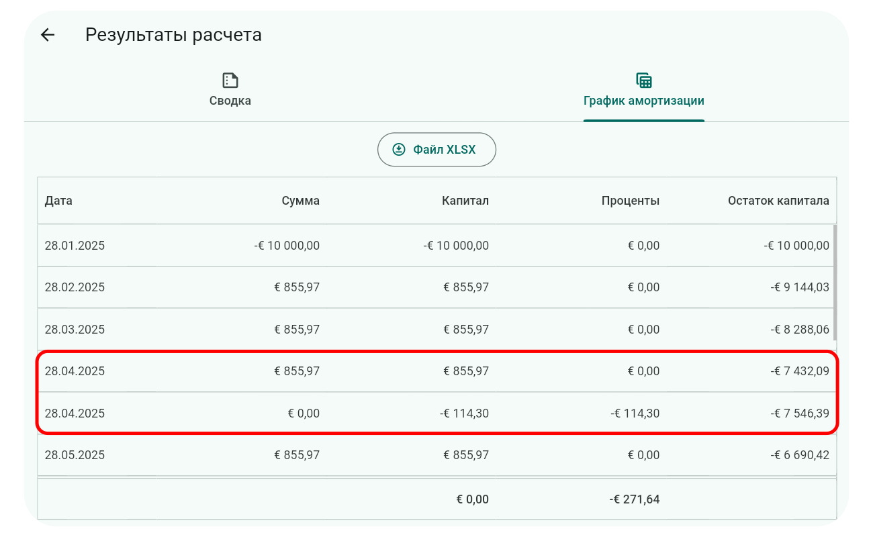Image resolution: width=873 pixels, height=537 pixels.
Task: Click the balance value -€ 8 288,06
Action: [800, 330]
